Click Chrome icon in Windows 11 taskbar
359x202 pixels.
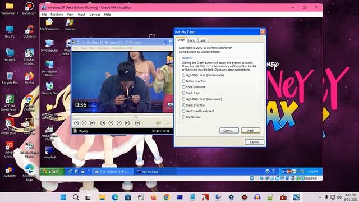167,197
